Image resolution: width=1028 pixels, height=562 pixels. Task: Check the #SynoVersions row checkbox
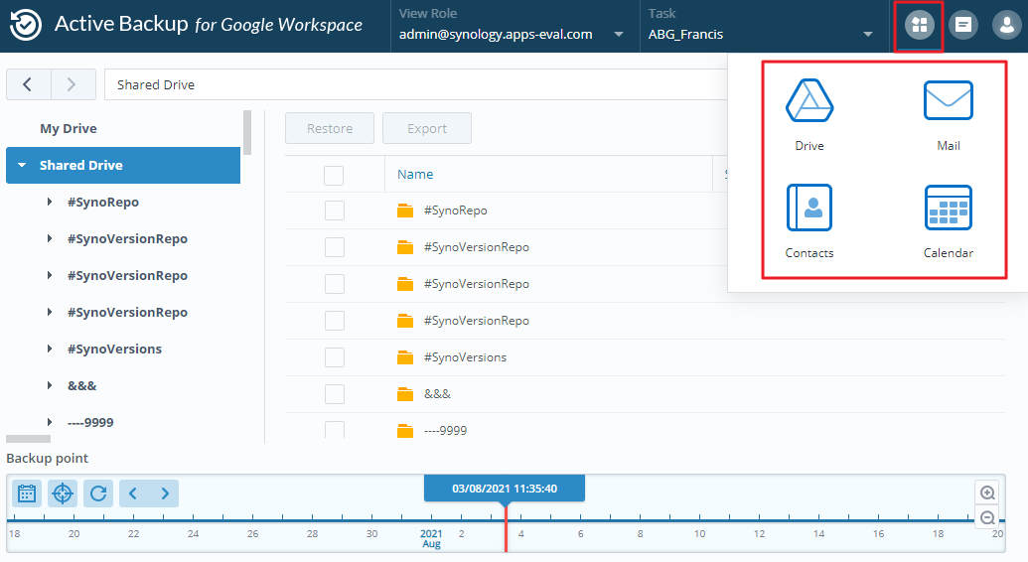[x=335, y=357]
